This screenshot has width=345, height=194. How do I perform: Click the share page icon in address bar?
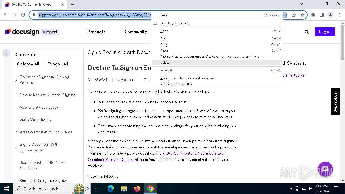(x=294, y=15)
